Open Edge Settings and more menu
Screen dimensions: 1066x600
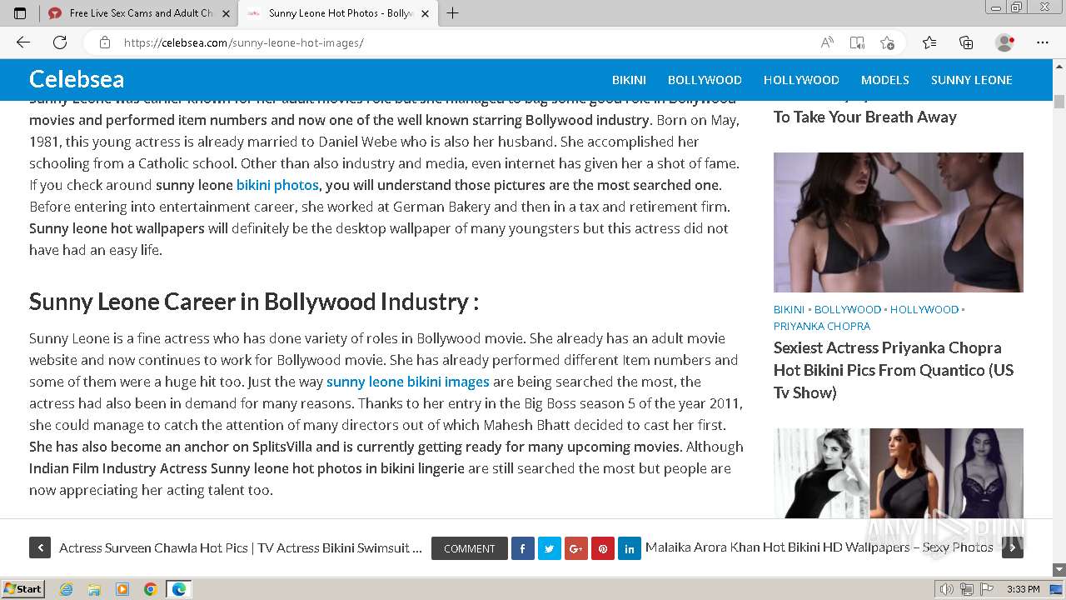click(1043, 42)
